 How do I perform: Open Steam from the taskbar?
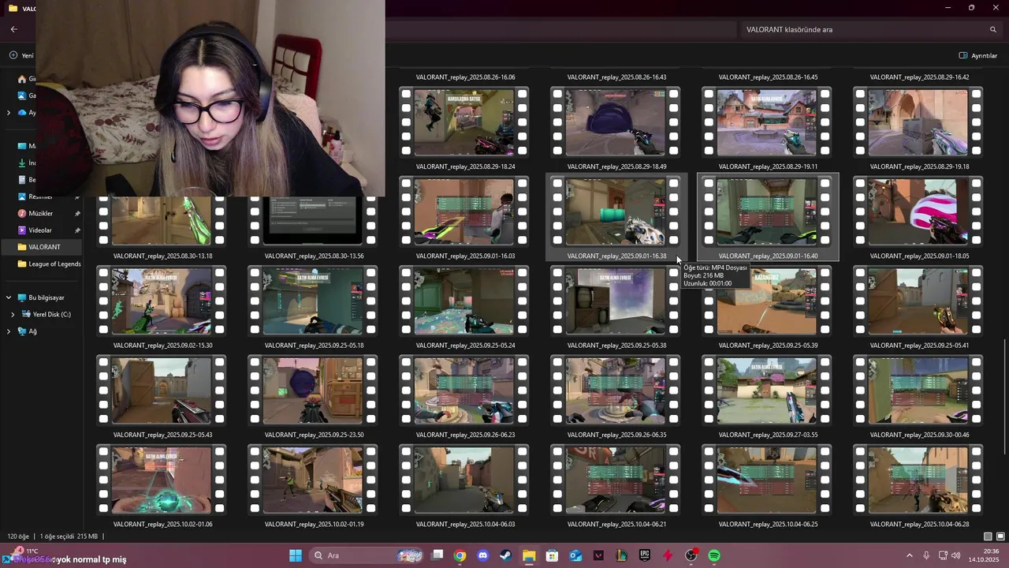coord(505,555)
